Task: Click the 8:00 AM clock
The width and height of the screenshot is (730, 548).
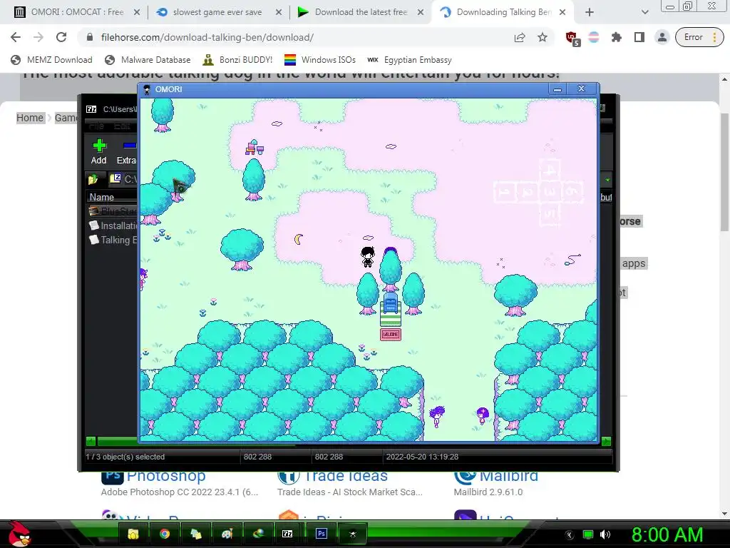Action: click(667, 534)
